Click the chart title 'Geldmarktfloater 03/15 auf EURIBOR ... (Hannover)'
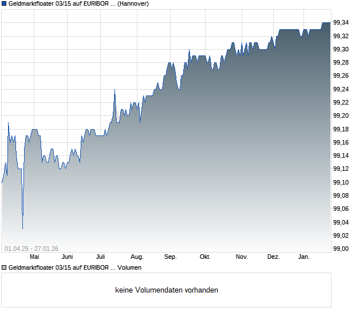The image size is (355, 312). [78, 3]
